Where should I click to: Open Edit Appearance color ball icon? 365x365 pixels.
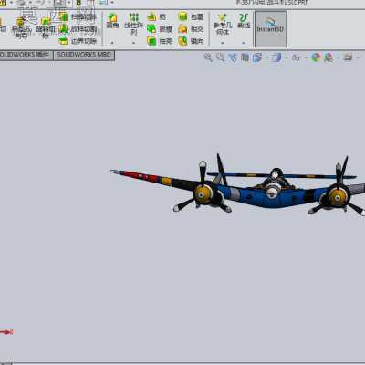[x=316, y=57]
